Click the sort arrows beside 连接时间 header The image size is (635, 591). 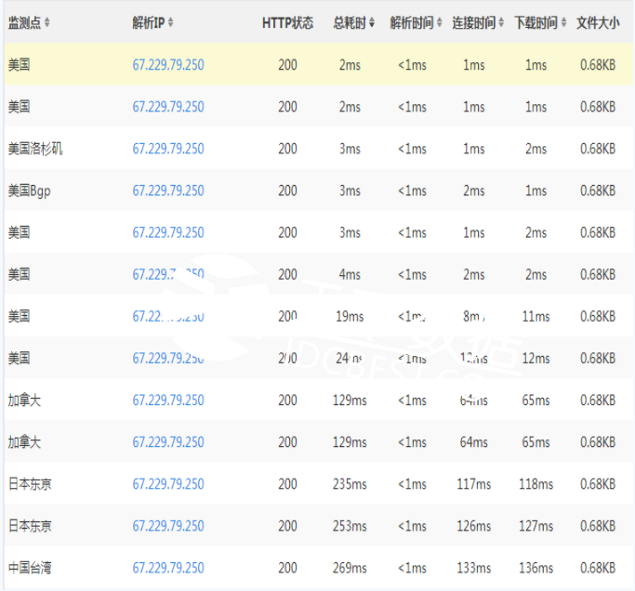tap(502, 23)
